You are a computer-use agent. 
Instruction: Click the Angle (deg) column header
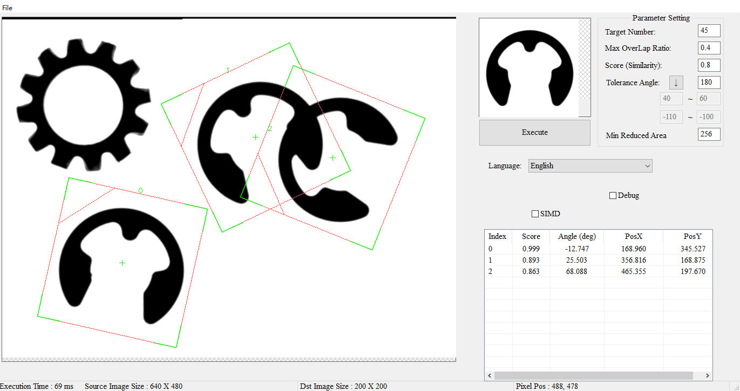[577, 236]
